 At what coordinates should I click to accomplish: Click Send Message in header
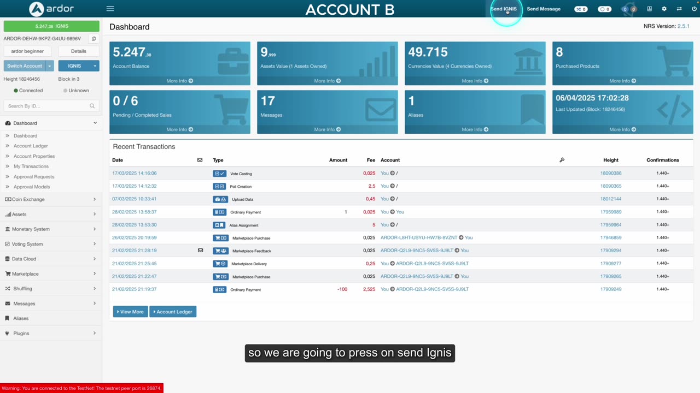coord(544,9)
